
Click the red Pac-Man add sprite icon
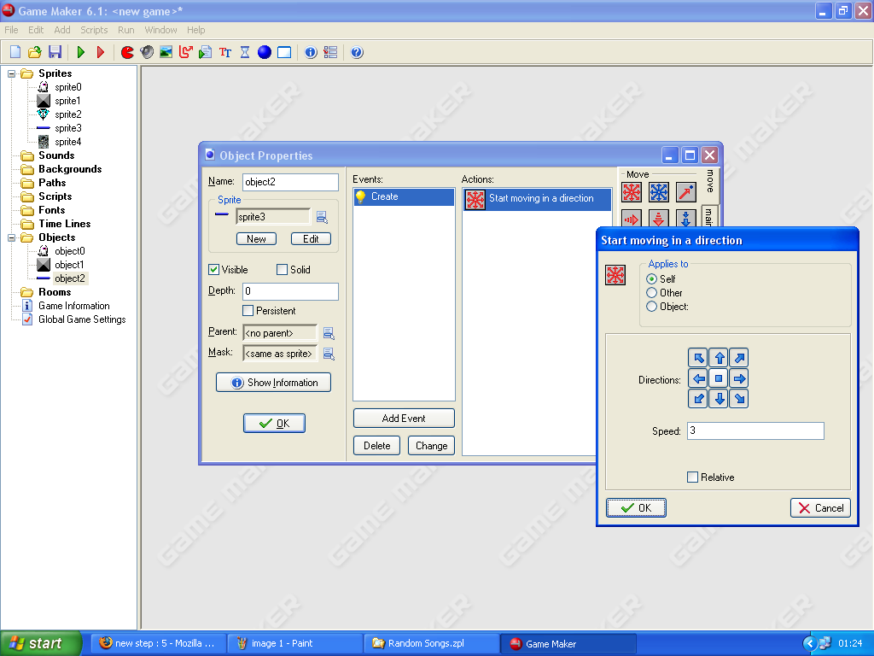coord(127,52)
